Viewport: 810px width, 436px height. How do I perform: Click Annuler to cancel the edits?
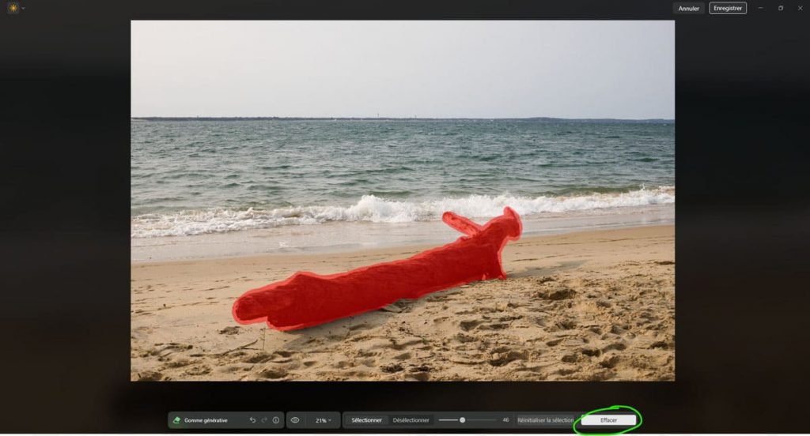(688, 9)
